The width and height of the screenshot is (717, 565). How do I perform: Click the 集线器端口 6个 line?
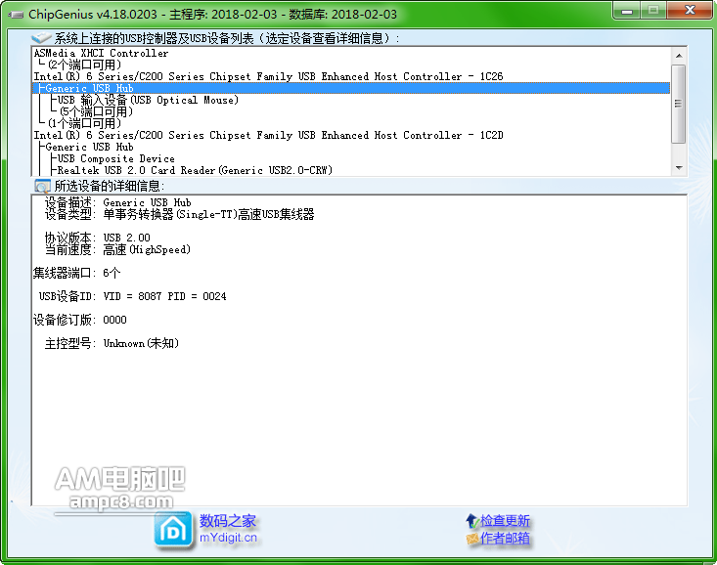click(77, 273)
